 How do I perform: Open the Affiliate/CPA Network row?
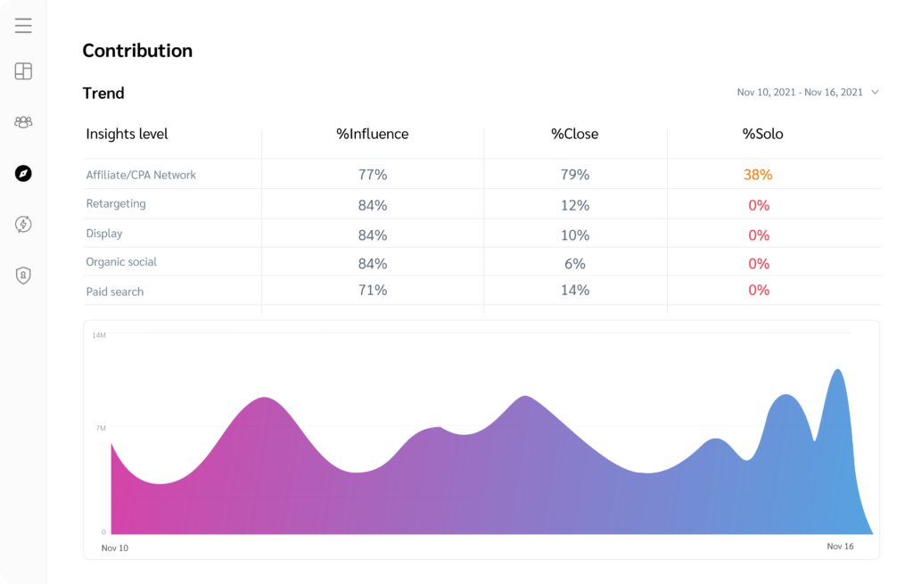(140, 175)
